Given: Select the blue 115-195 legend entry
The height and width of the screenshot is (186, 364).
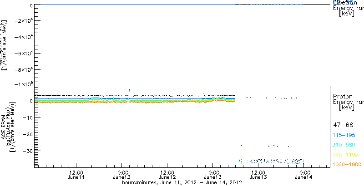Looking at the screenshot, I should click(344, 135).
